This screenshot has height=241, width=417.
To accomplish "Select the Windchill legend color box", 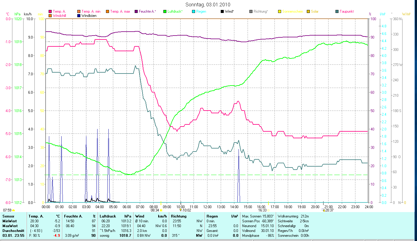I will [50, 15].
